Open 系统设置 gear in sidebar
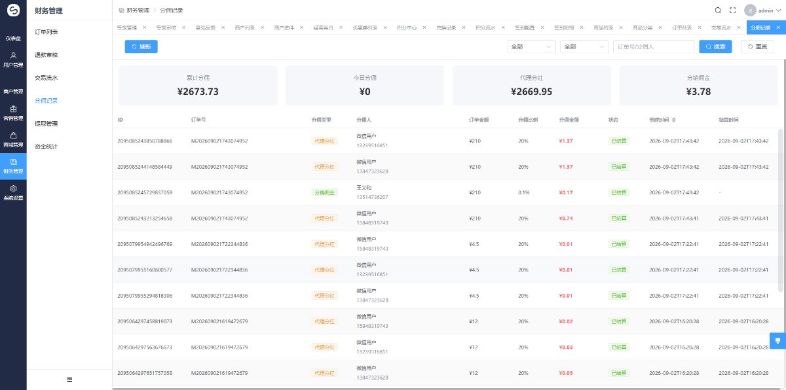This screenshot has height=390, width=786. (13, 192)
